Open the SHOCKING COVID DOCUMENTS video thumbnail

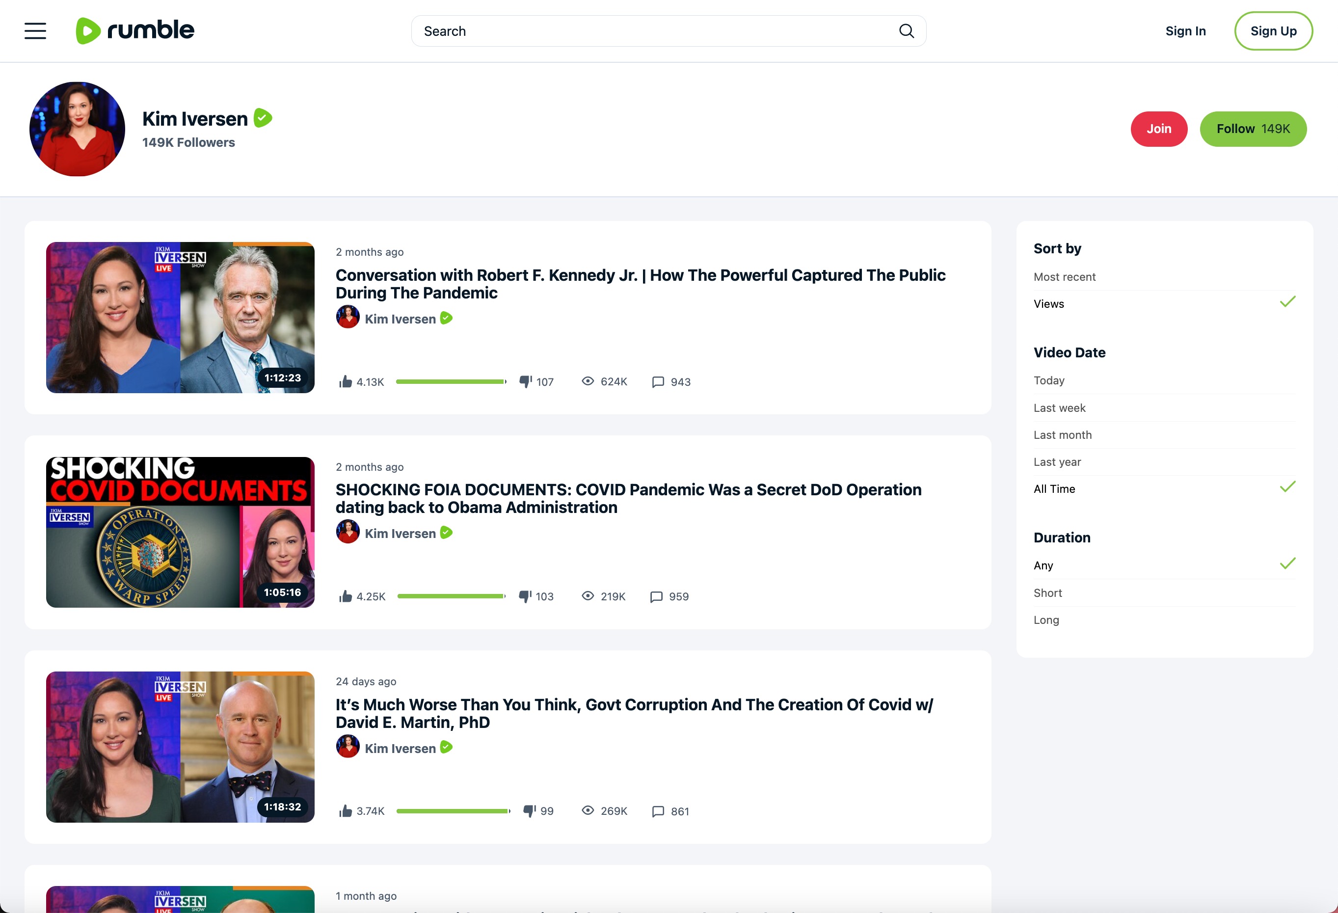click(180, 532)
